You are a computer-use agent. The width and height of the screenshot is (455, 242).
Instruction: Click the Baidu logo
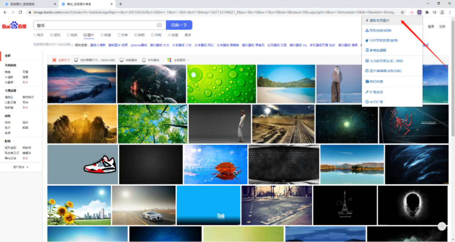14,25
